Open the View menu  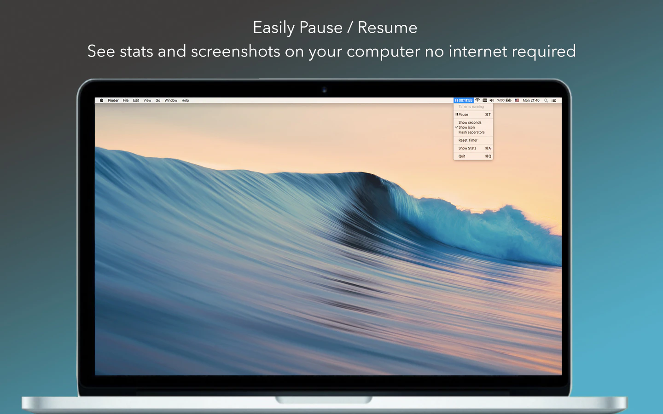(x=147, y=100)
